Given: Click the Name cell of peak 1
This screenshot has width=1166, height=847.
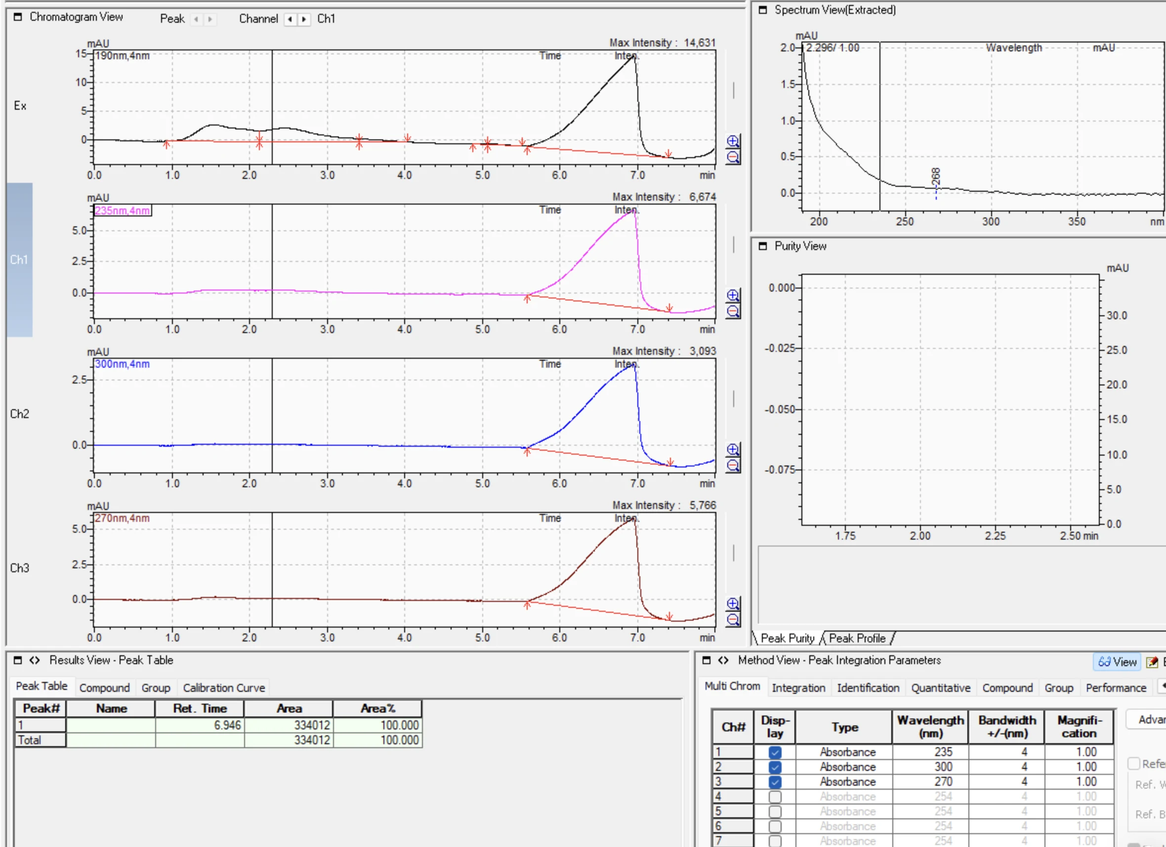Looking at the screenshot, I should click(111, 725).
